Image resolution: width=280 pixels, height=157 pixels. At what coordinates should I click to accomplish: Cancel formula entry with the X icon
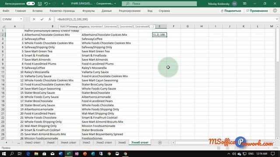coord(34,19)
